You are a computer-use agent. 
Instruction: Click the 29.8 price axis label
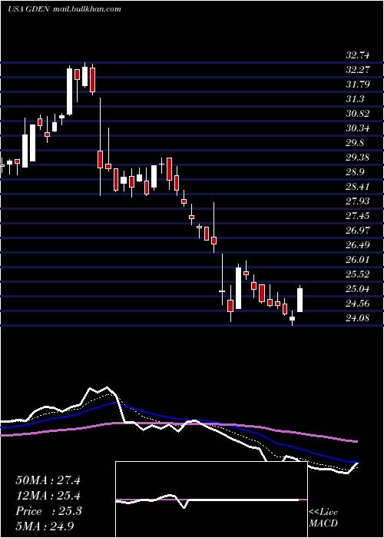(x=355, y=143)
